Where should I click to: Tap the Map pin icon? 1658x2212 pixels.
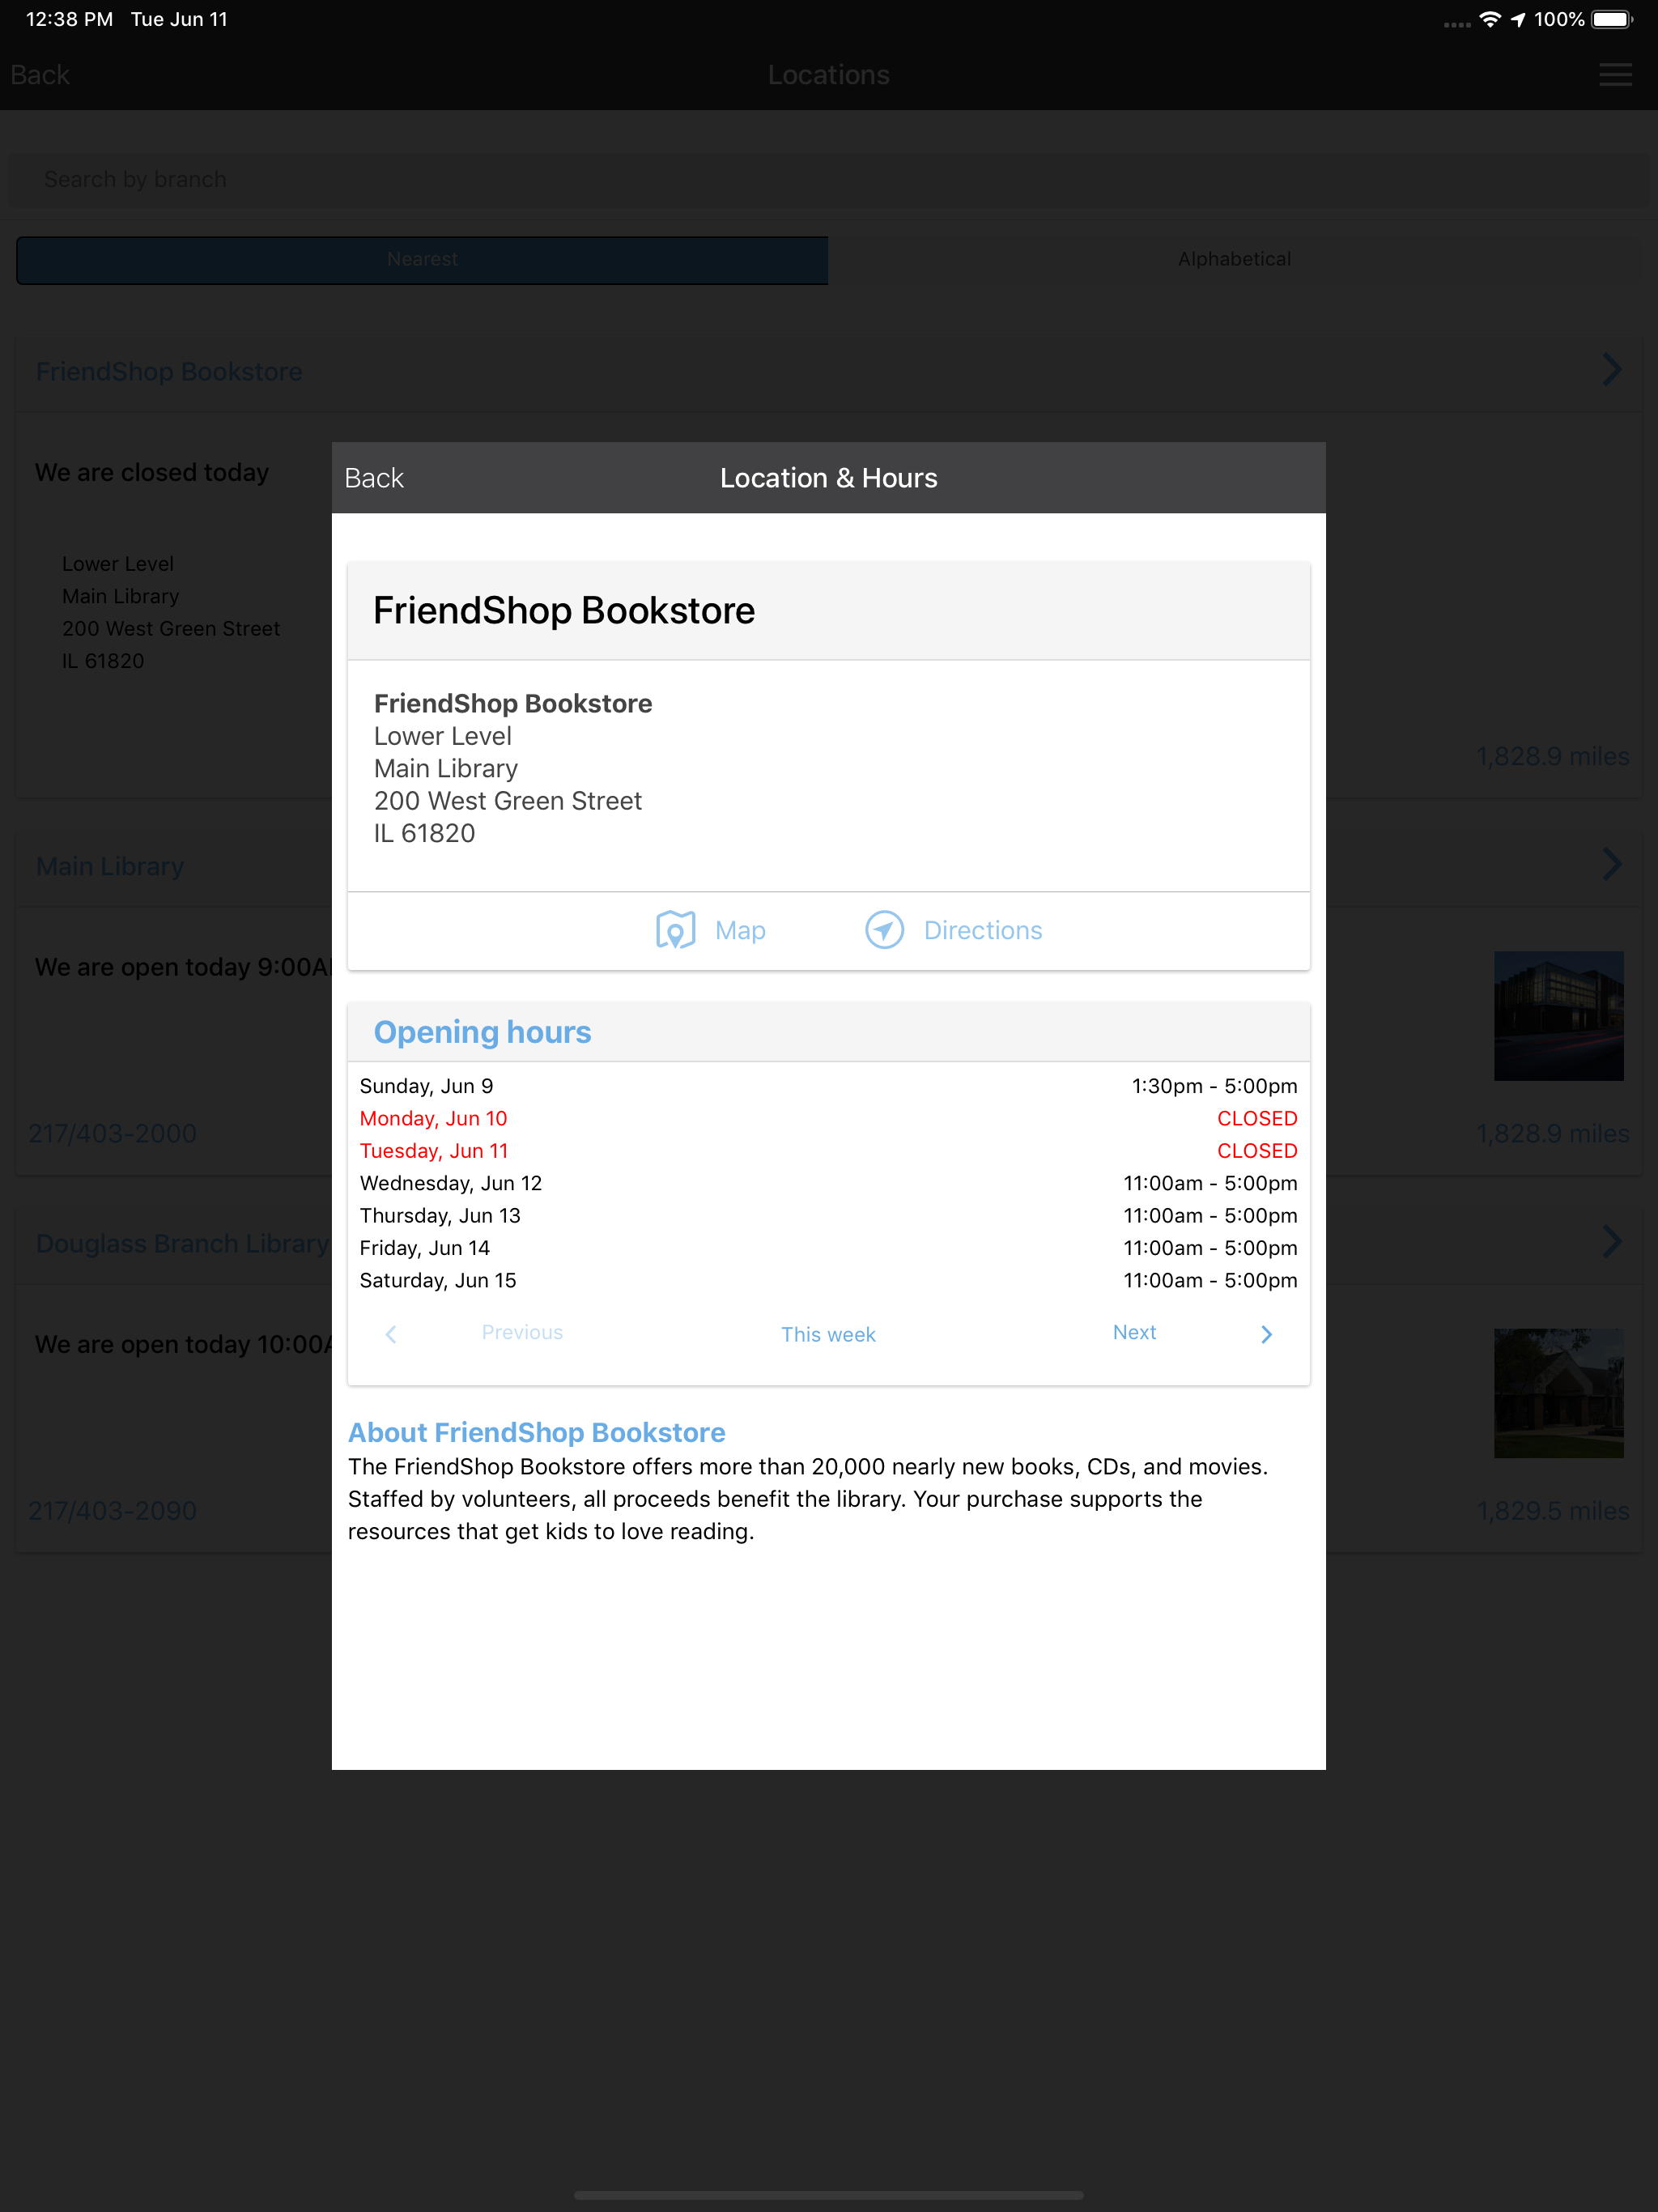[675, 930]
